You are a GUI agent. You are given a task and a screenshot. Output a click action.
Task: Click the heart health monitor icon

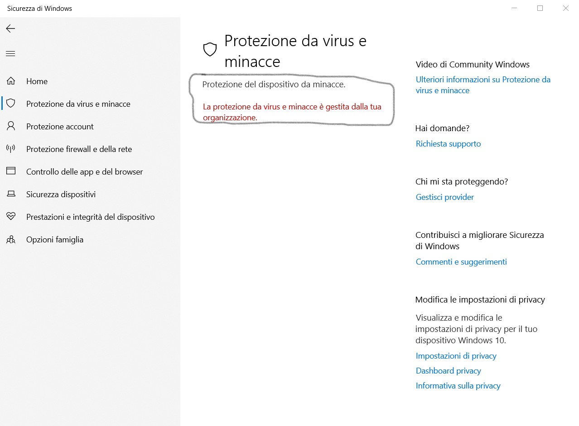11,217
